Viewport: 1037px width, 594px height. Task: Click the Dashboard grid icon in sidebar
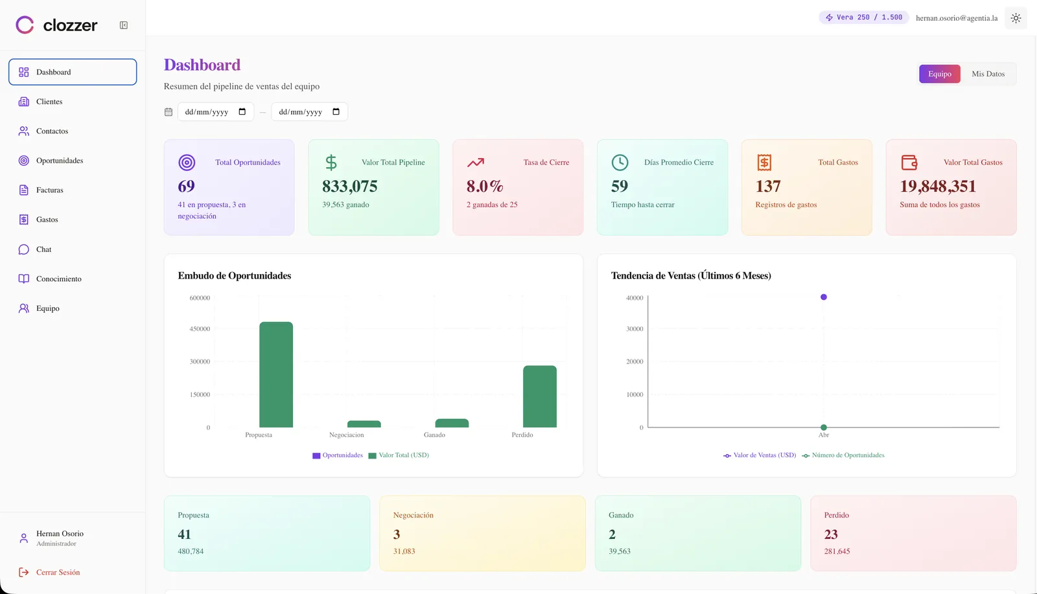pos(24,72)
